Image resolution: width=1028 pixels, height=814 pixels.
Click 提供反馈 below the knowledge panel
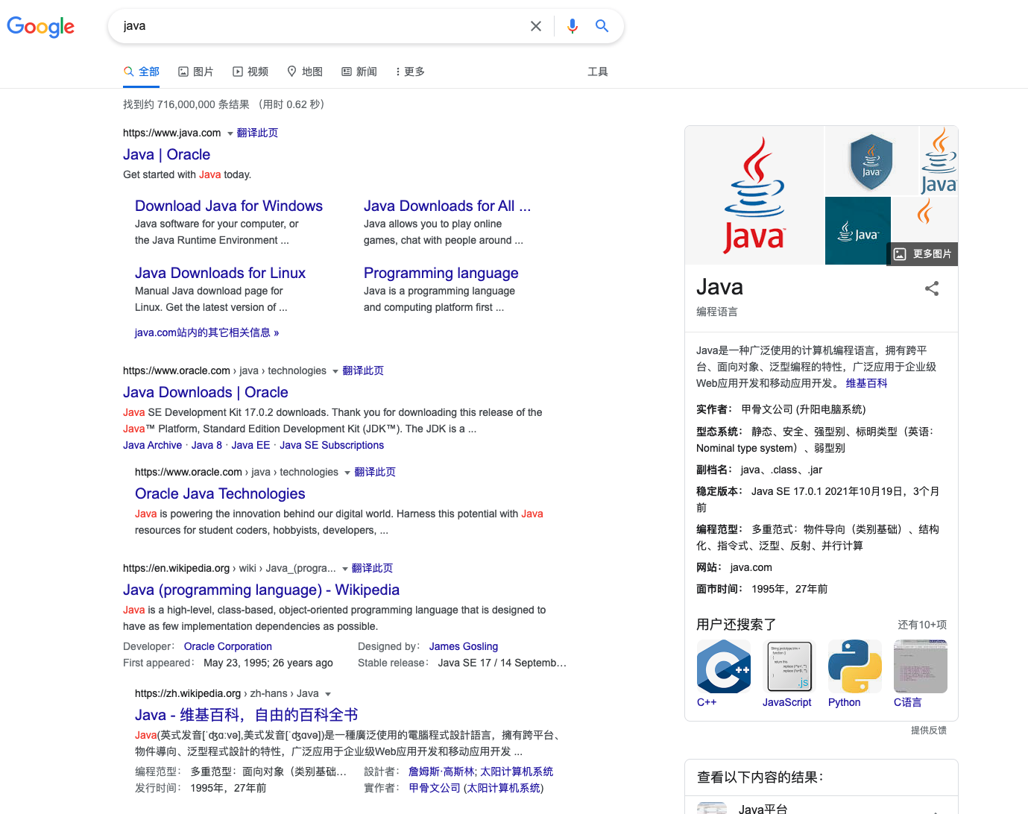(x=929, y=731)
